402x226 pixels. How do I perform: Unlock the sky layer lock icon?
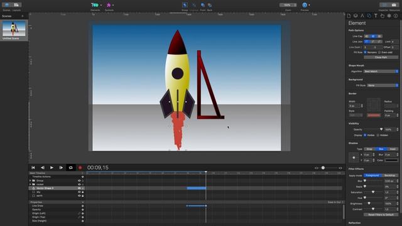pyautogui.click(x=82, y=192)
